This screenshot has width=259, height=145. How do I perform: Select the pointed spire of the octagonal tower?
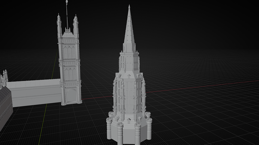point(129,30)
